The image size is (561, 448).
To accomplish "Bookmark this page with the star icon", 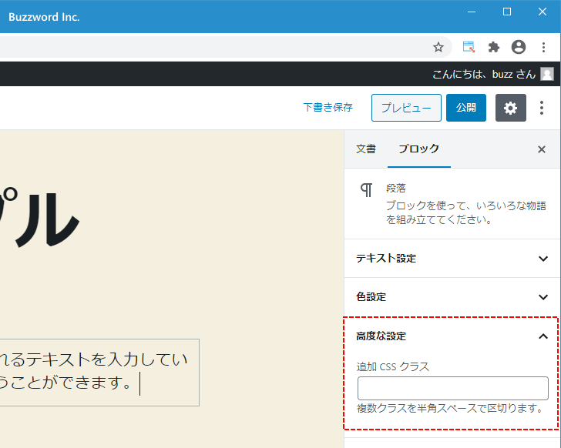I will click(x=438, y=47).
